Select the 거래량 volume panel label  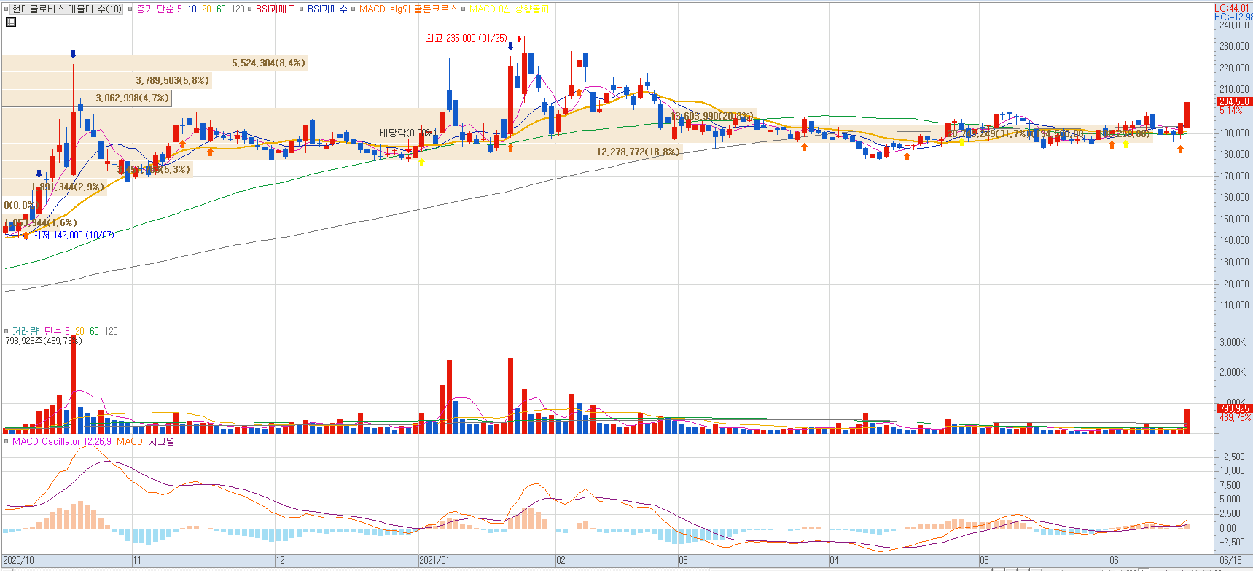[26, 331]
